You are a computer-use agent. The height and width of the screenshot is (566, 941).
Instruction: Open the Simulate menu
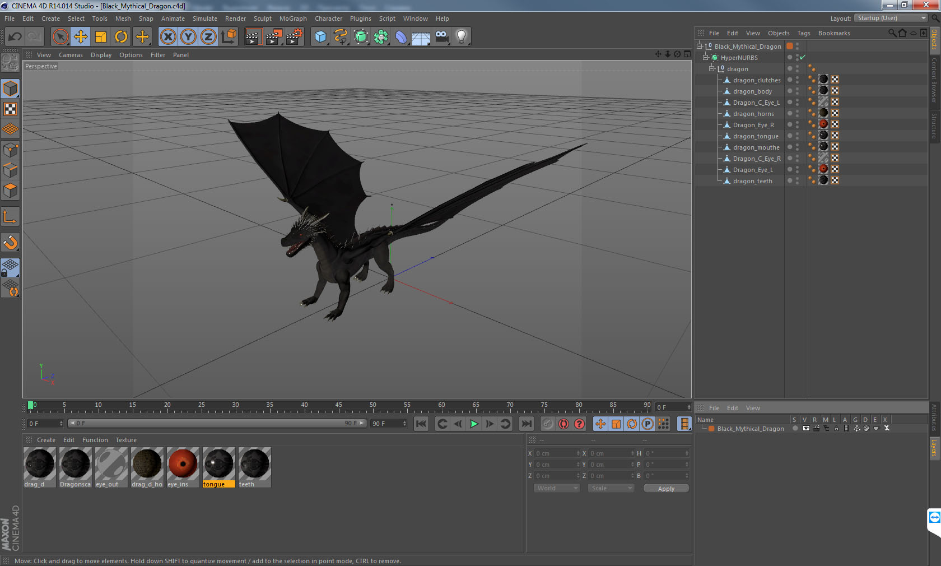click(205, 18)
